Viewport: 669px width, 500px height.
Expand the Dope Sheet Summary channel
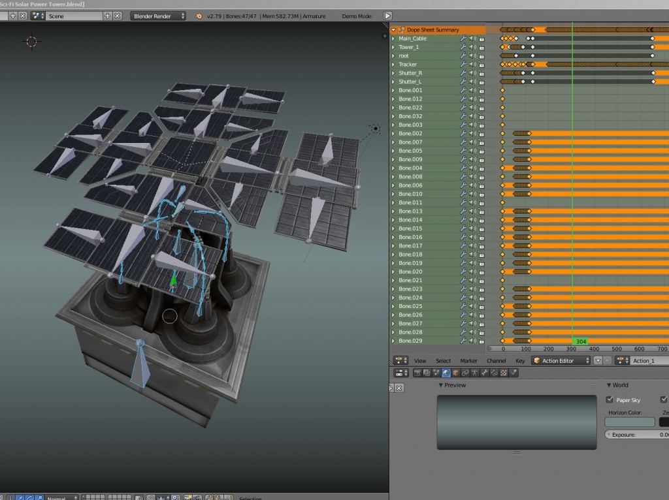tap(393, 30)
